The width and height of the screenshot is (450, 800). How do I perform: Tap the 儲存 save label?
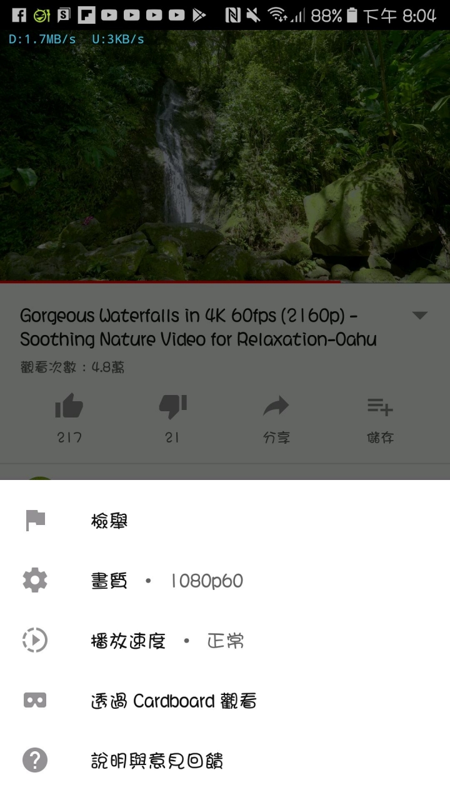(x=380, y=437)
